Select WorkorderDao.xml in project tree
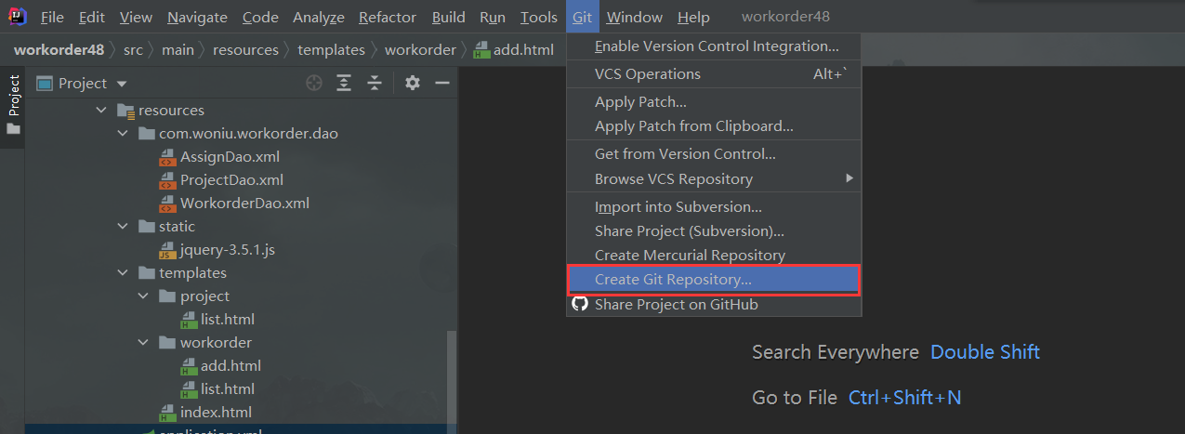 tap(244, 204)
